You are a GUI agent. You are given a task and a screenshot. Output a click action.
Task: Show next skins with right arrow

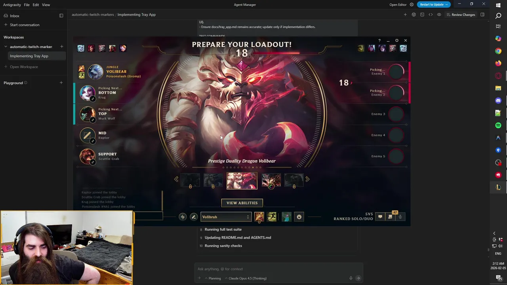point(307,179)
